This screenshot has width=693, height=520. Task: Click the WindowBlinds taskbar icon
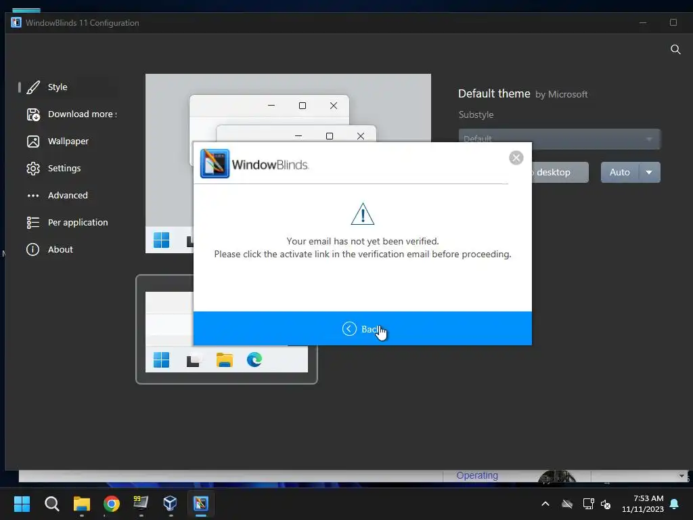point(200,504)
